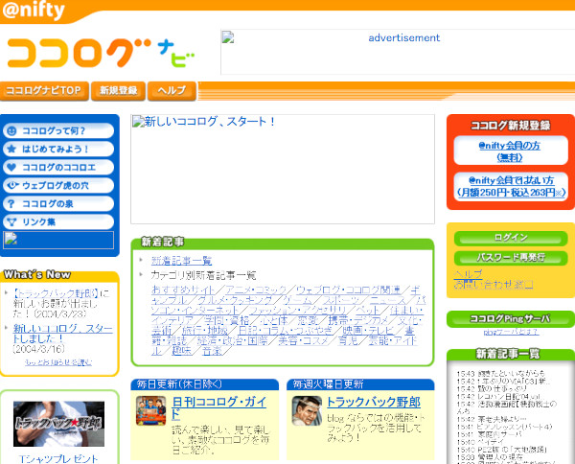
Task: Open the pingサーバとは? link
Action: point(511,332)
